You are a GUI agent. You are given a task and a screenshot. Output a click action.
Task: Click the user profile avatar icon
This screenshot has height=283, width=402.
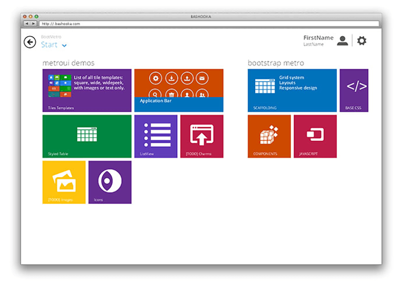(342, 41)
